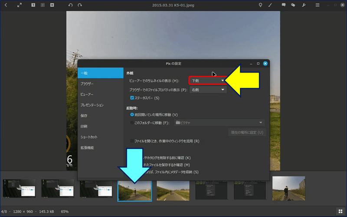The height and width of the screenshot is (217, 347).
Task: Click the 65% zoom level text
Action: pos(65,211)
